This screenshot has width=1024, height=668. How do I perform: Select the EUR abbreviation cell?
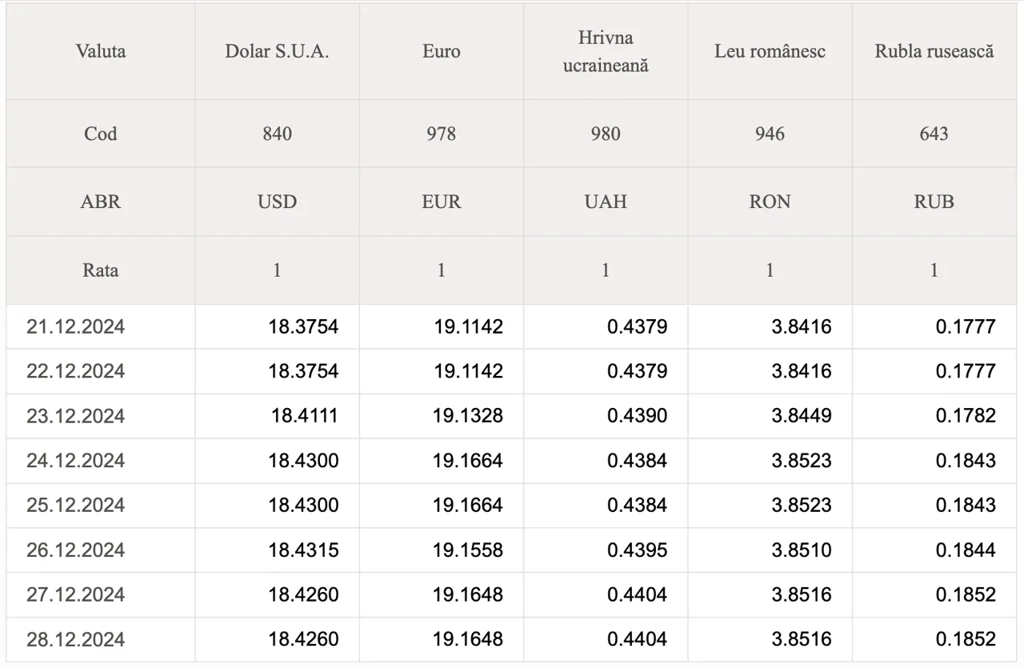[x=442, y=202]
